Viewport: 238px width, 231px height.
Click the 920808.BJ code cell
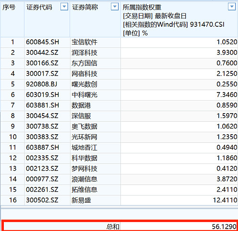pos(47,84)
